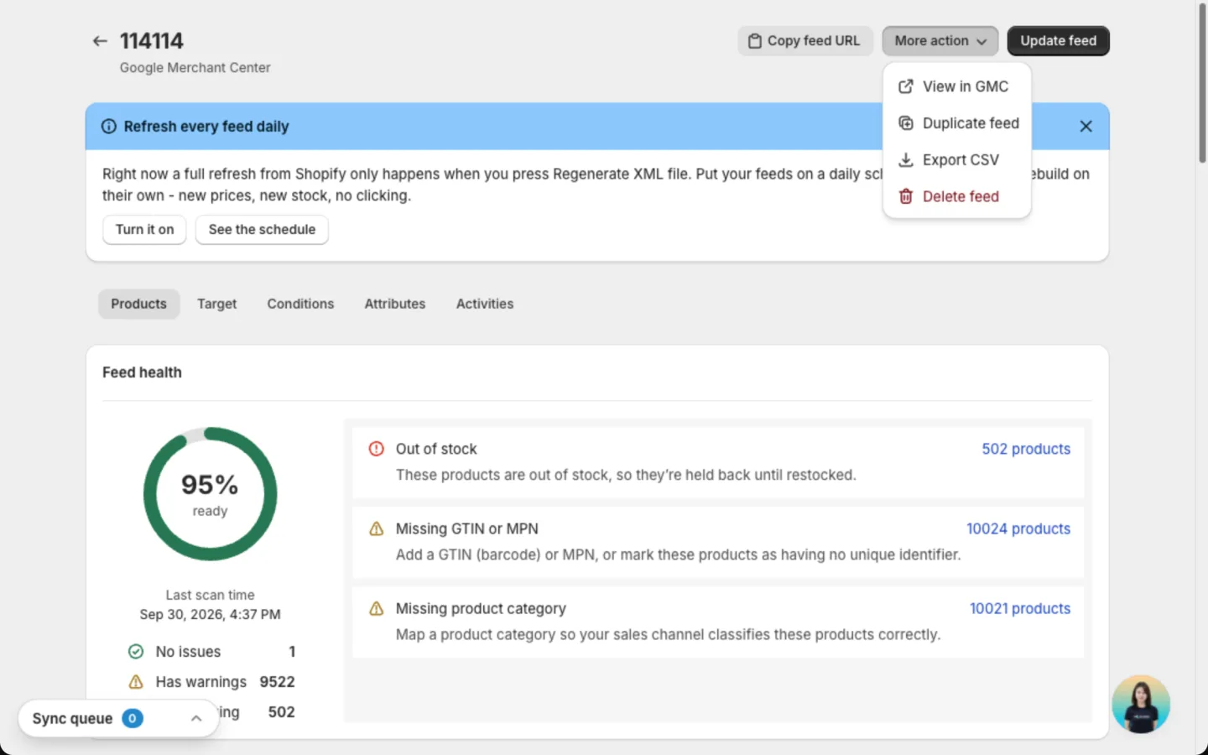
Task: Click the external link icon beside View in GMC
Action: [906, 86]
